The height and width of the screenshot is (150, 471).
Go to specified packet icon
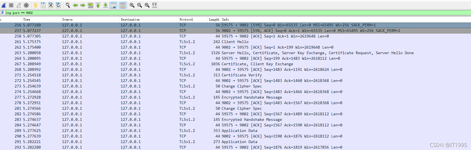[90, 5]
